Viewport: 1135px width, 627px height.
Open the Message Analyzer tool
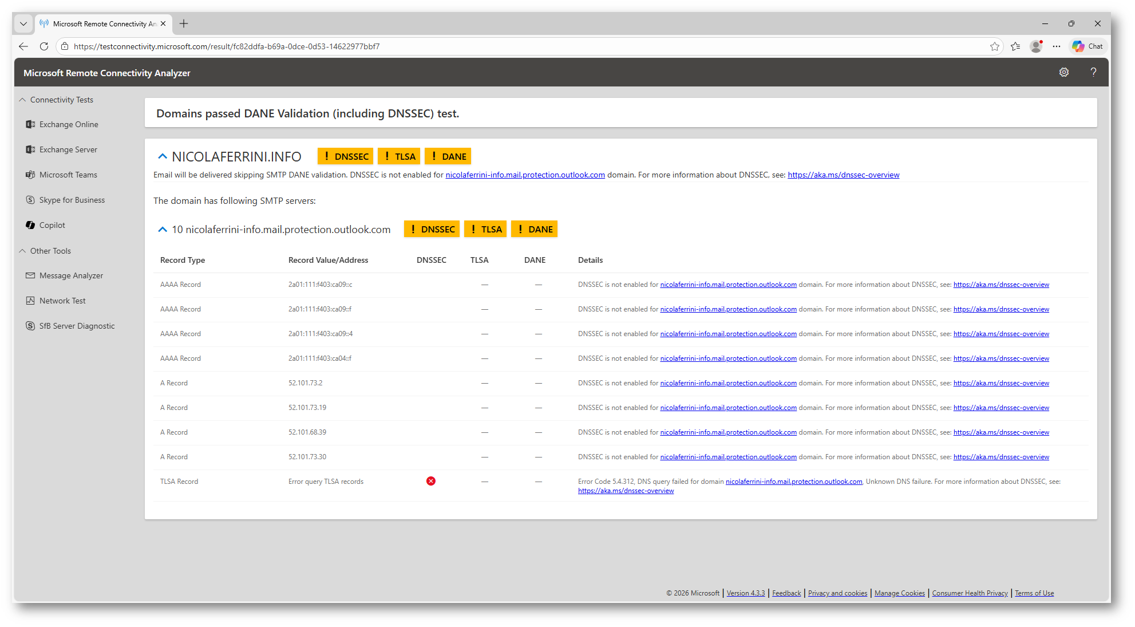pos(71,275)
